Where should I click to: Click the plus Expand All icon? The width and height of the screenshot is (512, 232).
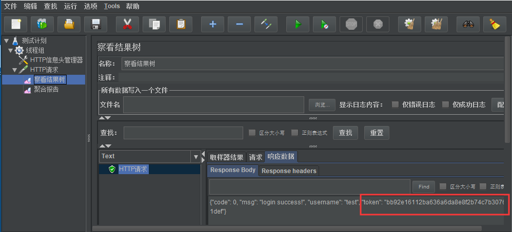(x=213, y=24)
